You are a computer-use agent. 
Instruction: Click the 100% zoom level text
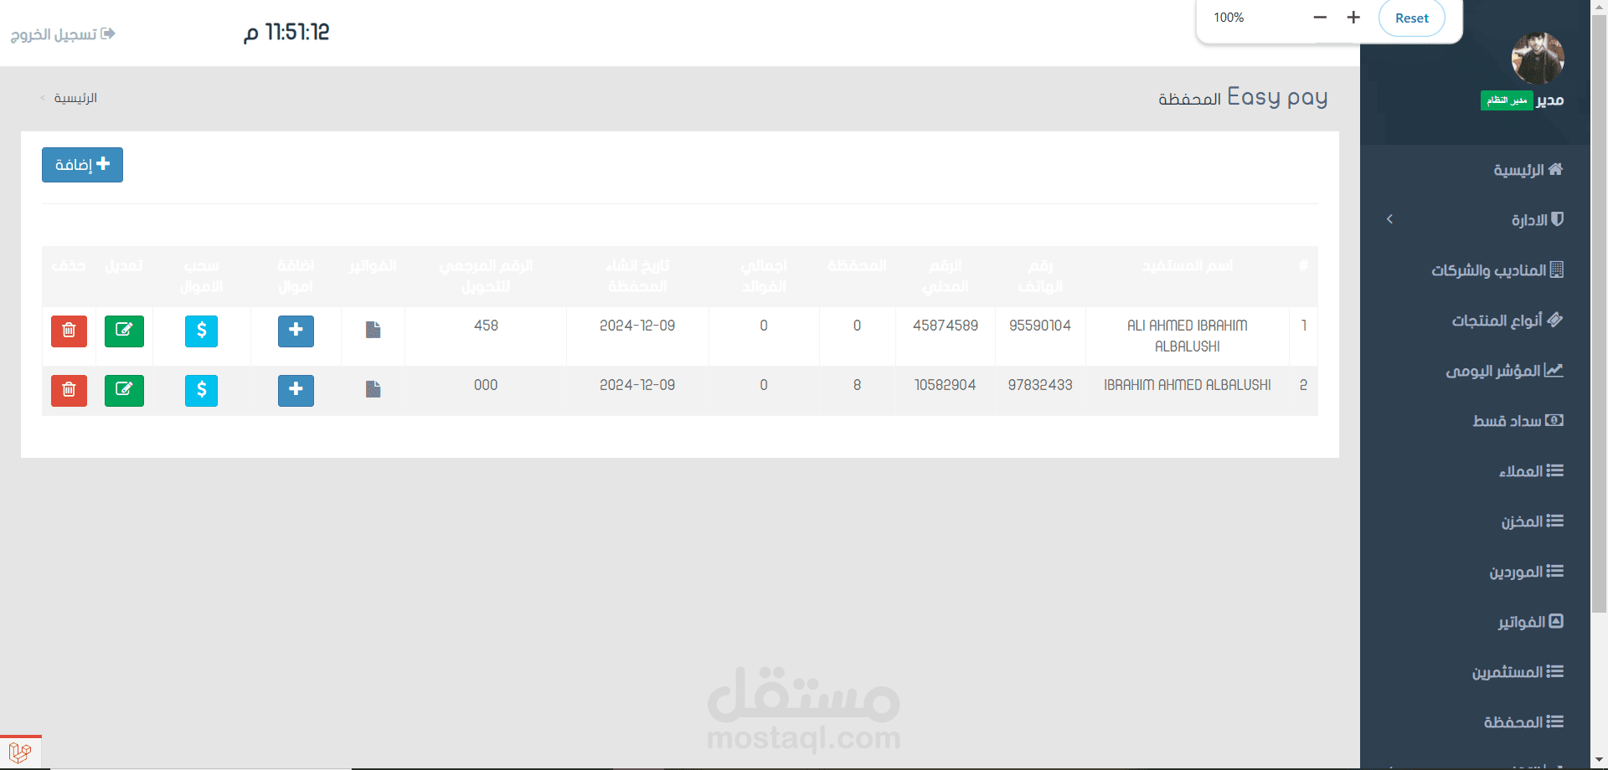[x=1229, y=18]
